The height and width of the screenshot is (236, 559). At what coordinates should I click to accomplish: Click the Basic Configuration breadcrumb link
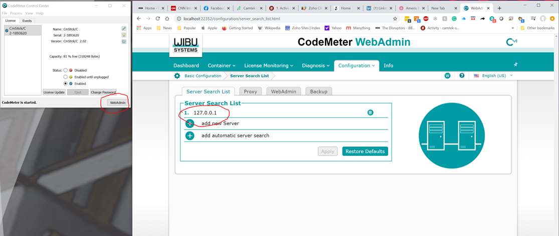coord(203,75)
